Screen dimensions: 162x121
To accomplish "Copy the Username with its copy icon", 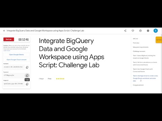I will (27, 67).
